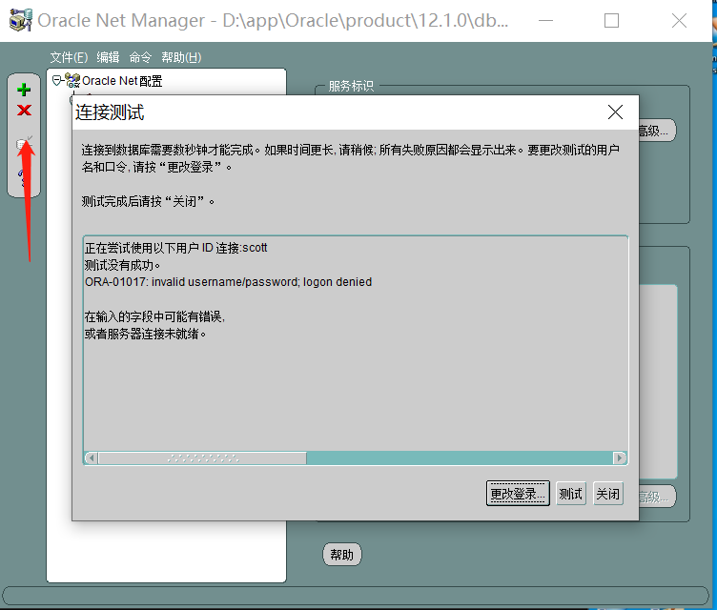Select the Oracle Net 配置 tree item
717x610 pixels.
point(122,81)
